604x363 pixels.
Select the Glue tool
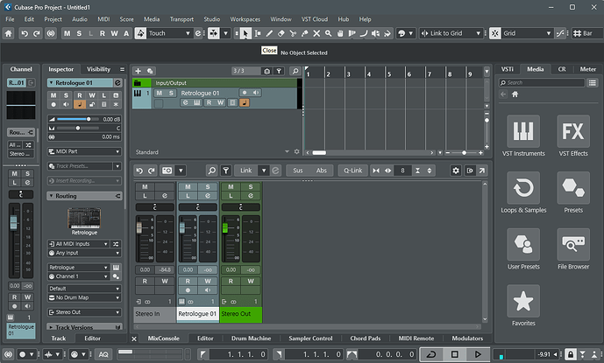pyautogui.click(x=305, y=33)
